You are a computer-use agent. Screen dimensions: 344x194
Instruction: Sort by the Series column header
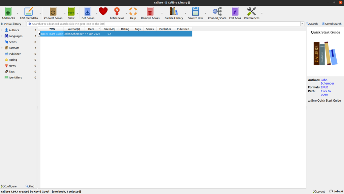150,29
